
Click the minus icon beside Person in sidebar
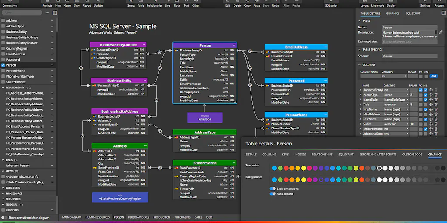click(x=52, y=65)
